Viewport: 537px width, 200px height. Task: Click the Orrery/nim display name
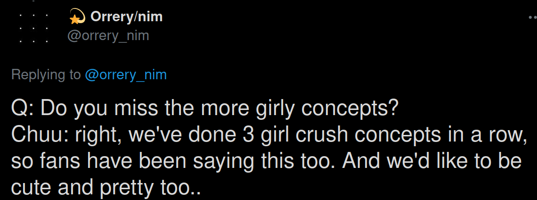point(126,17)
